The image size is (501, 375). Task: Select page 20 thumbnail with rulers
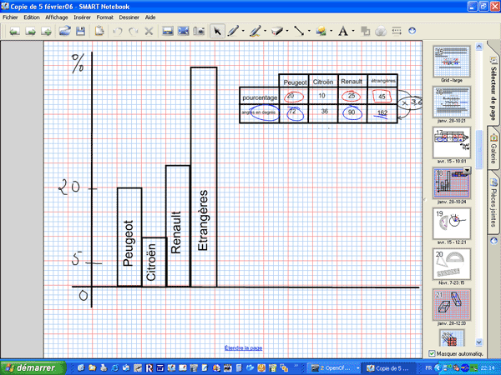click(x=452, y=264)
